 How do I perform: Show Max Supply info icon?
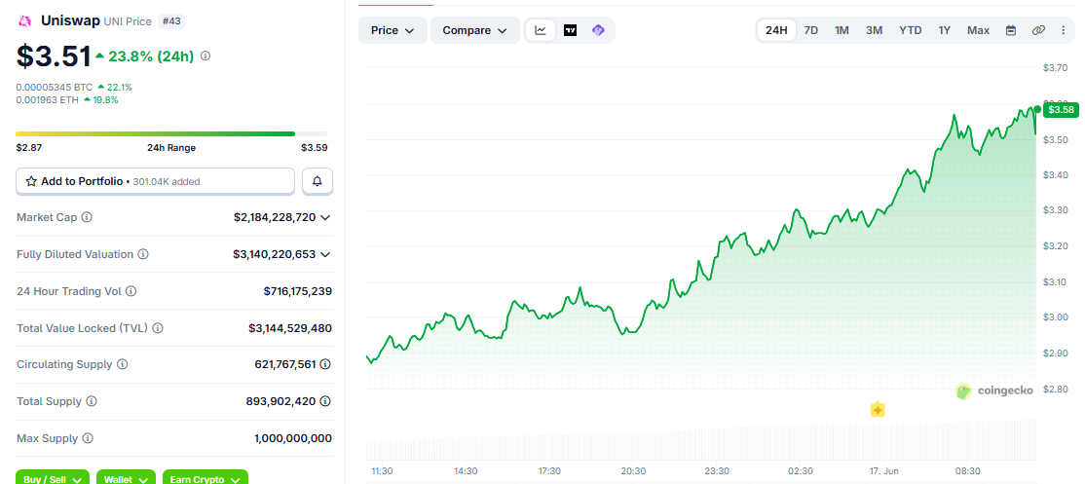(x=88, y=438)
